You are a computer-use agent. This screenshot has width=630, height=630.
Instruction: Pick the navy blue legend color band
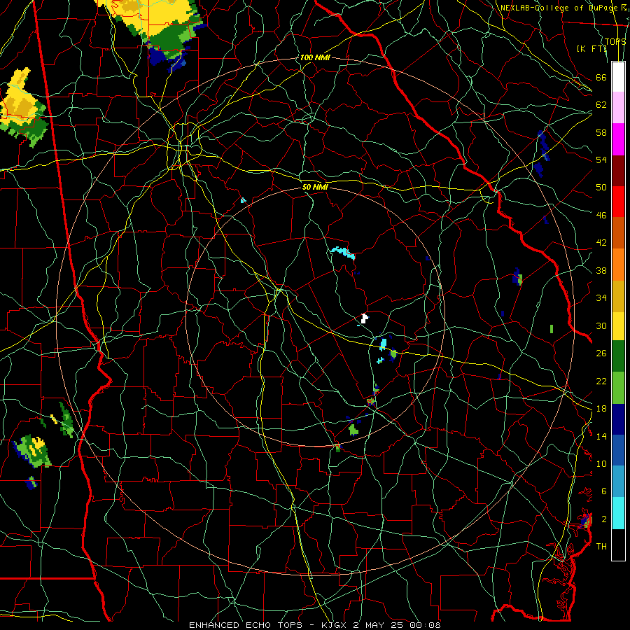coord(618,419)
